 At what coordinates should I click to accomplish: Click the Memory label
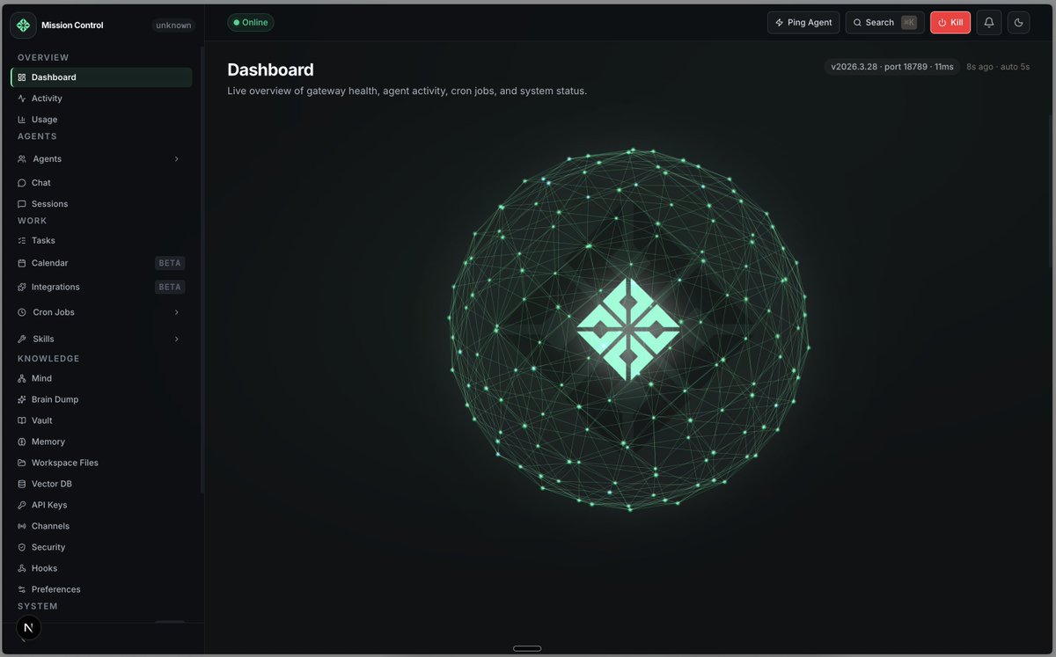pos(48,442)
